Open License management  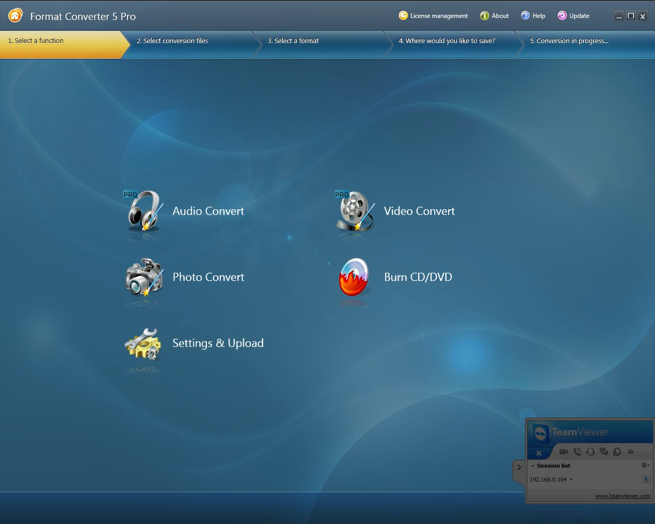coord(433,16)
